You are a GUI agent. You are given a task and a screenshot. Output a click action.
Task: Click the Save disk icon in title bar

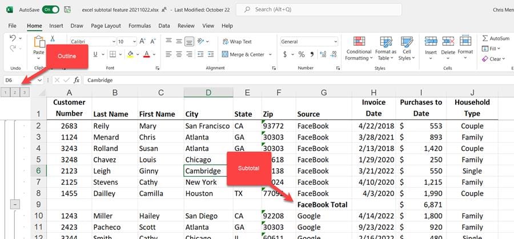coord(67,10)
